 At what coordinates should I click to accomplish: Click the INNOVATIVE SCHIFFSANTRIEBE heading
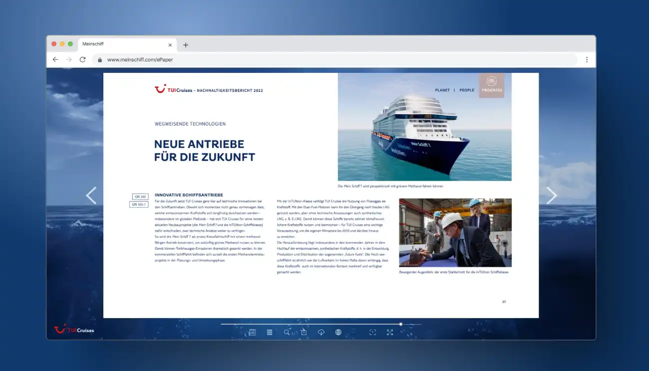[189, 195]
